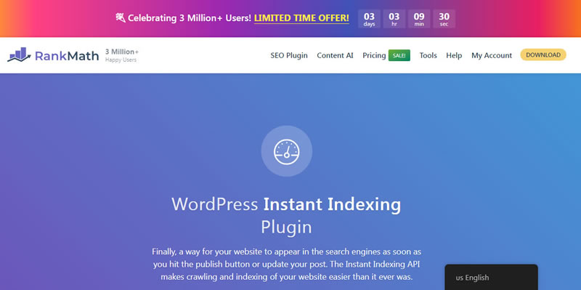
Task: Click the intro paragraph starting 'Finally, a way'
Action: (286, 265)
